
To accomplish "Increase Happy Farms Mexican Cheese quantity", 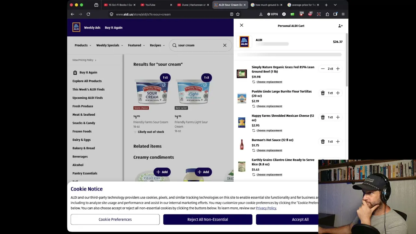I will pyautogui.click(x=338, y=117).
